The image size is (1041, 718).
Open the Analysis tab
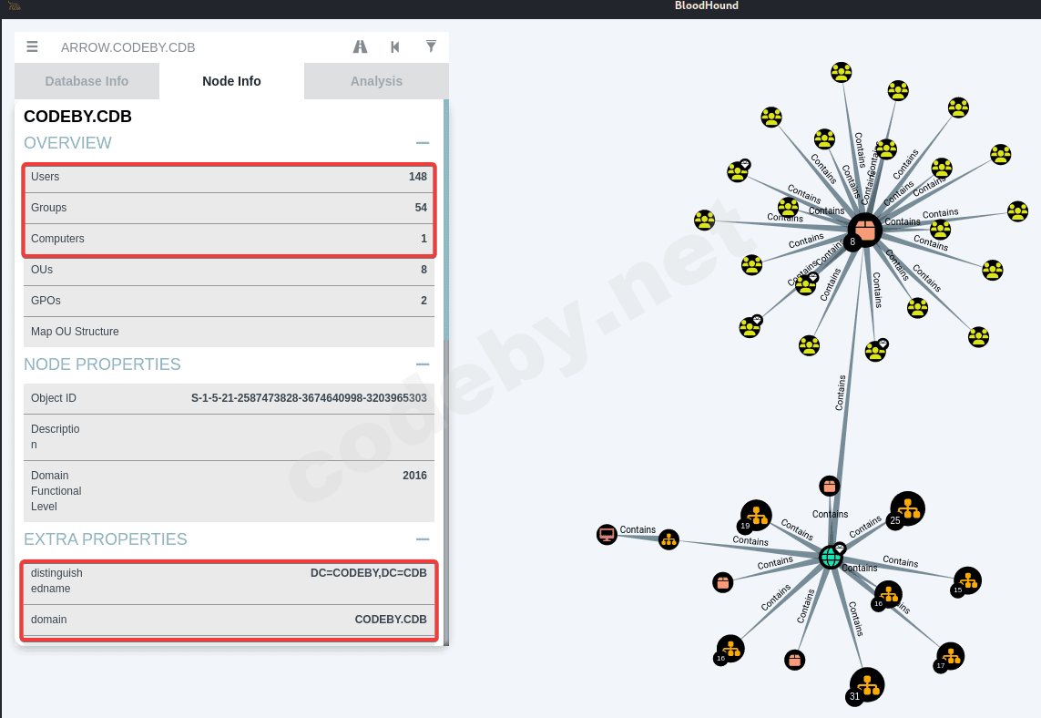click(x=376, y=81)
